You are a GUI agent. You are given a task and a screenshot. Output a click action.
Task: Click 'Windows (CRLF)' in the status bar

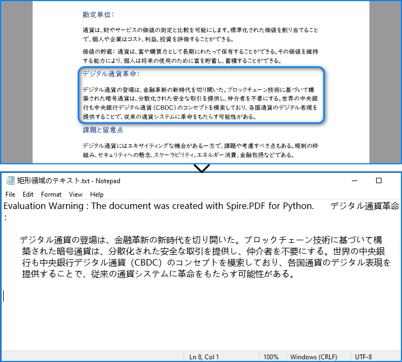[314, 357]
